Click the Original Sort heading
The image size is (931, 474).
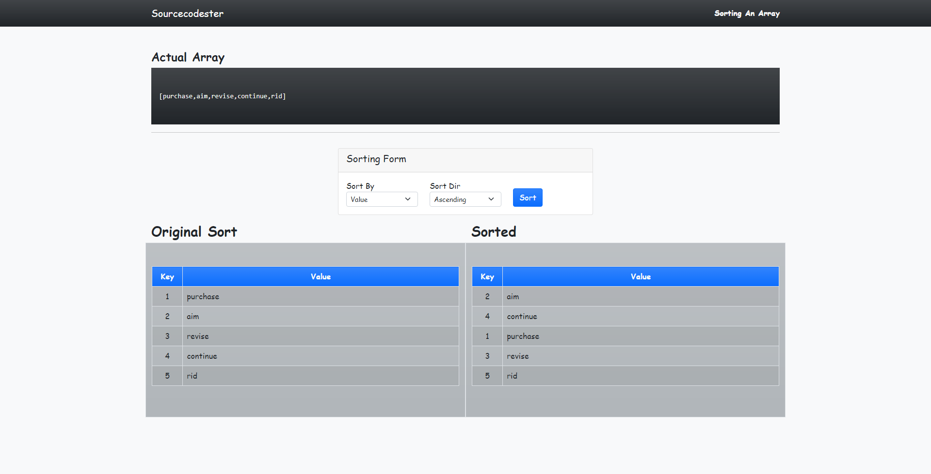click(194, 231)
